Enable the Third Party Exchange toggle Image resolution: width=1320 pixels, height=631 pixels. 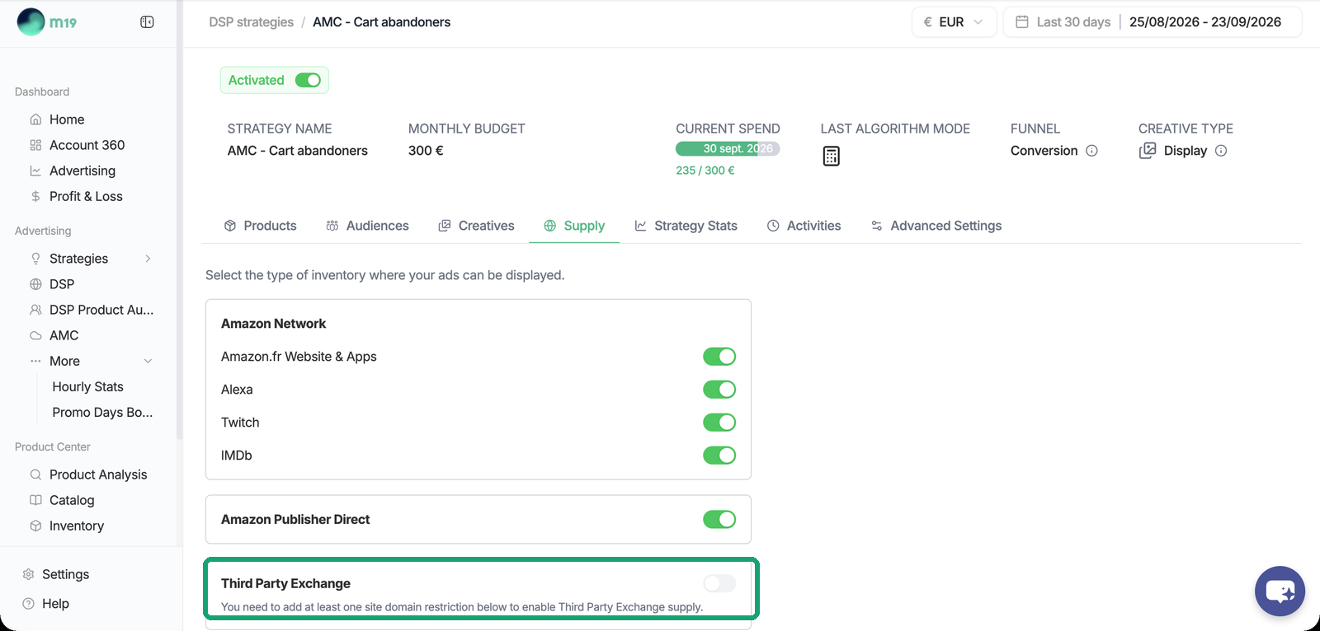click(719, 584)
